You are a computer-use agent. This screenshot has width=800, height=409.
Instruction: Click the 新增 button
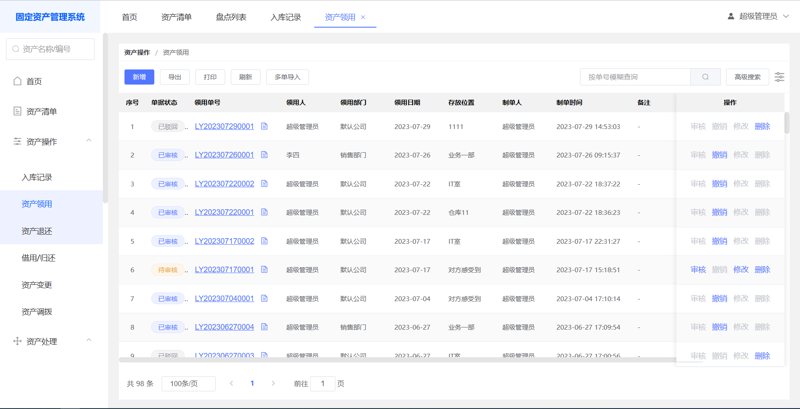click(139, 77)
